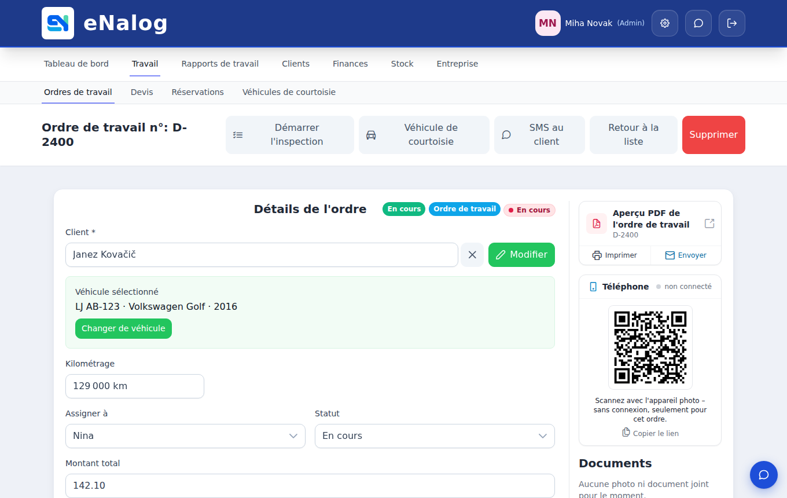Screen dimensions: 787x498
Task: Open Rapports de travail
Action: (220, 64)
